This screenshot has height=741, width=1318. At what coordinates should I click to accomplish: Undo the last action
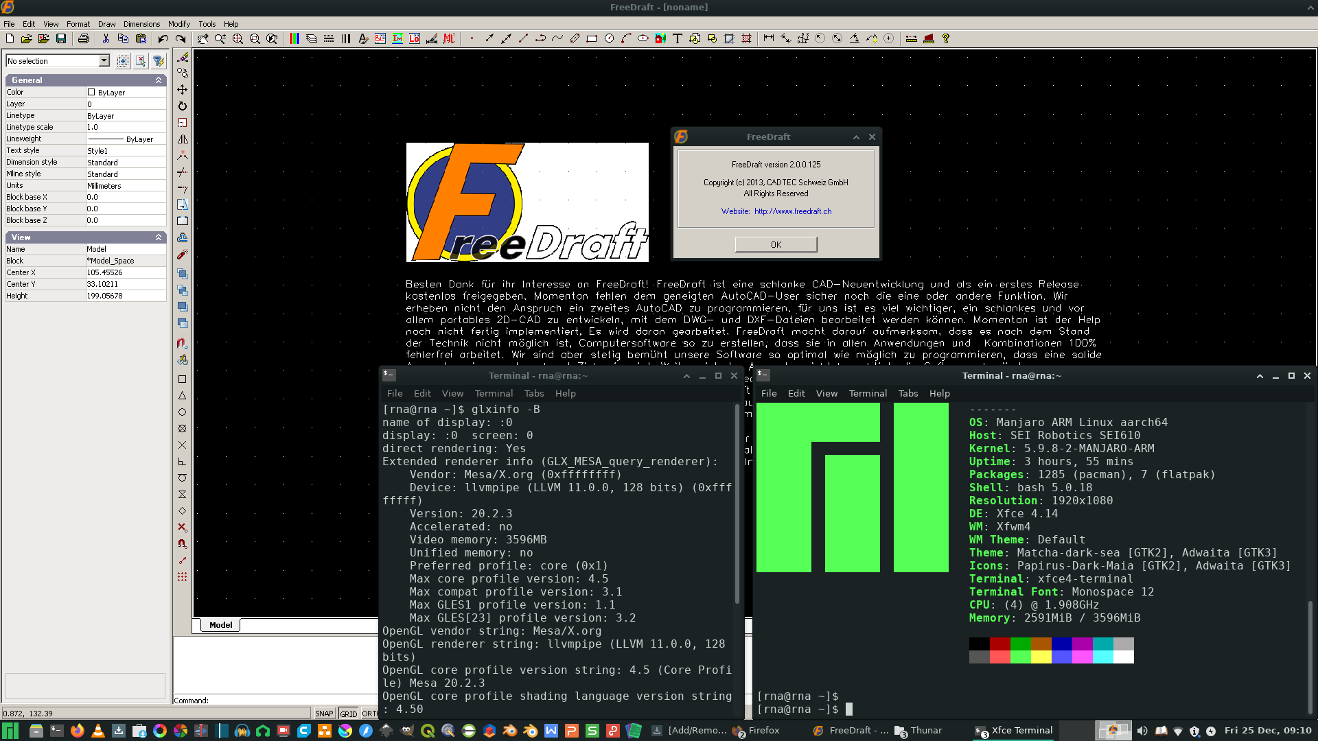[x=163, y=38]
